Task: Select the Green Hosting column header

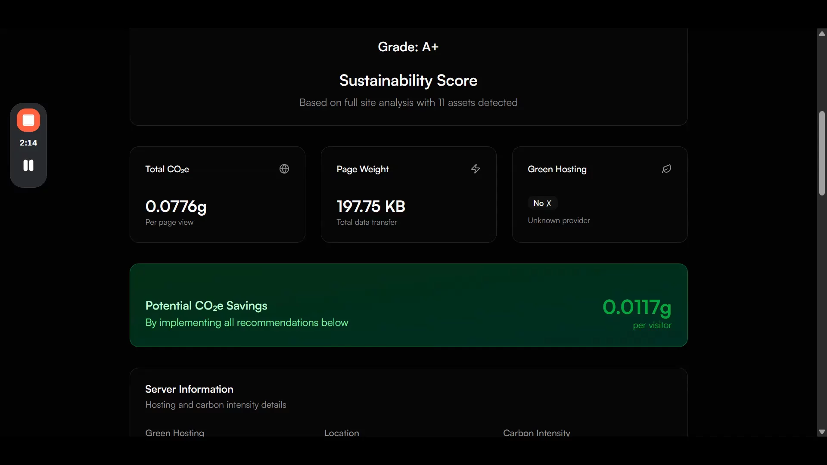Action: (x=174, y=433)
